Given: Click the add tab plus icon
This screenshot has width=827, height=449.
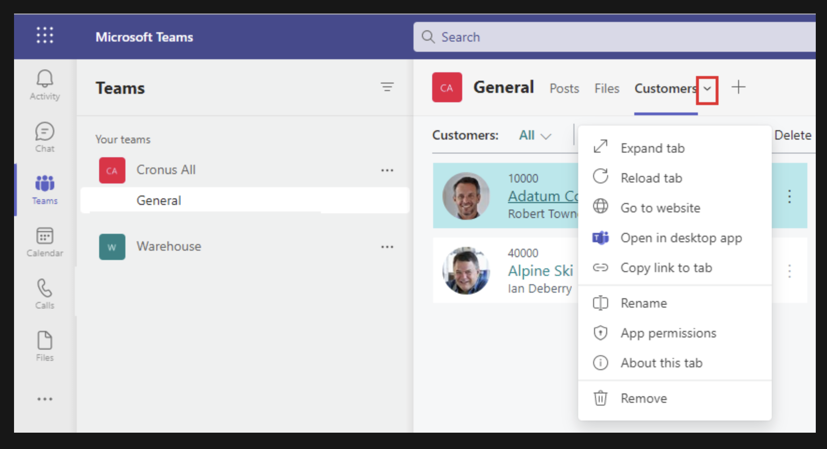Looking at the screenshot, I should pos(738,87).
